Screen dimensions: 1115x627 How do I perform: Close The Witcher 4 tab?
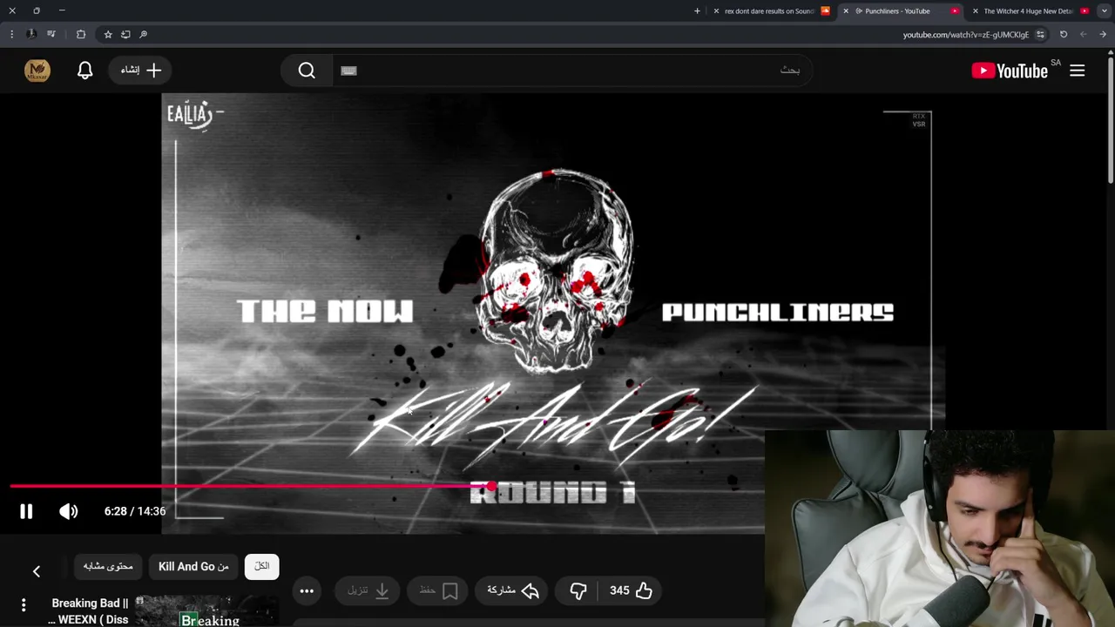(975, 11)
